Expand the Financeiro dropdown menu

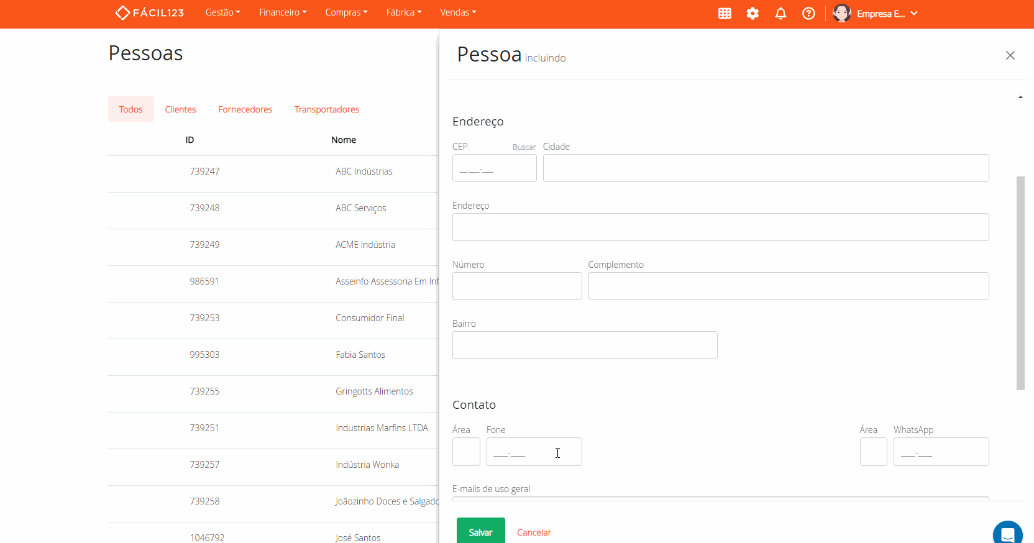click(x=283, y=12)
